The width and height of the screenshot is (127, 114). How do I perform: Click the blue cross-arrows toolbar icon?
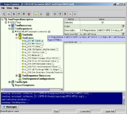click(14, 14)
